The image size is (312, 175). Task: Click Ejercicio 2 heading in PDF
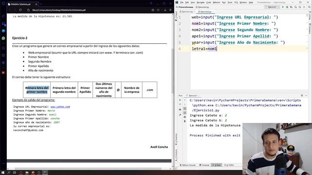pos(19,38)
